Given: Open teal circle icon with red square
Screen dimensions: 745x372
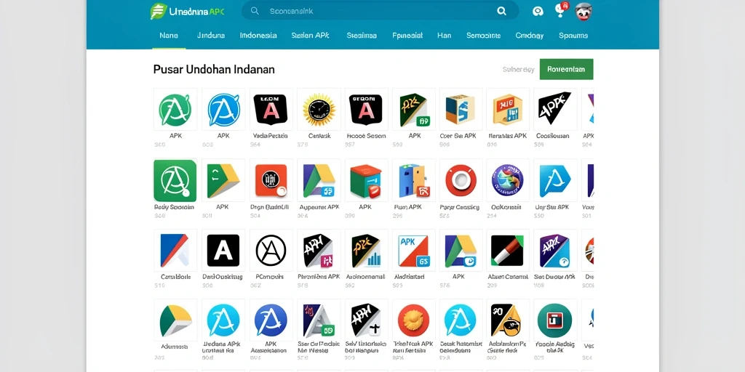Looking at the screenshot, I should click(x=555, y=320).
